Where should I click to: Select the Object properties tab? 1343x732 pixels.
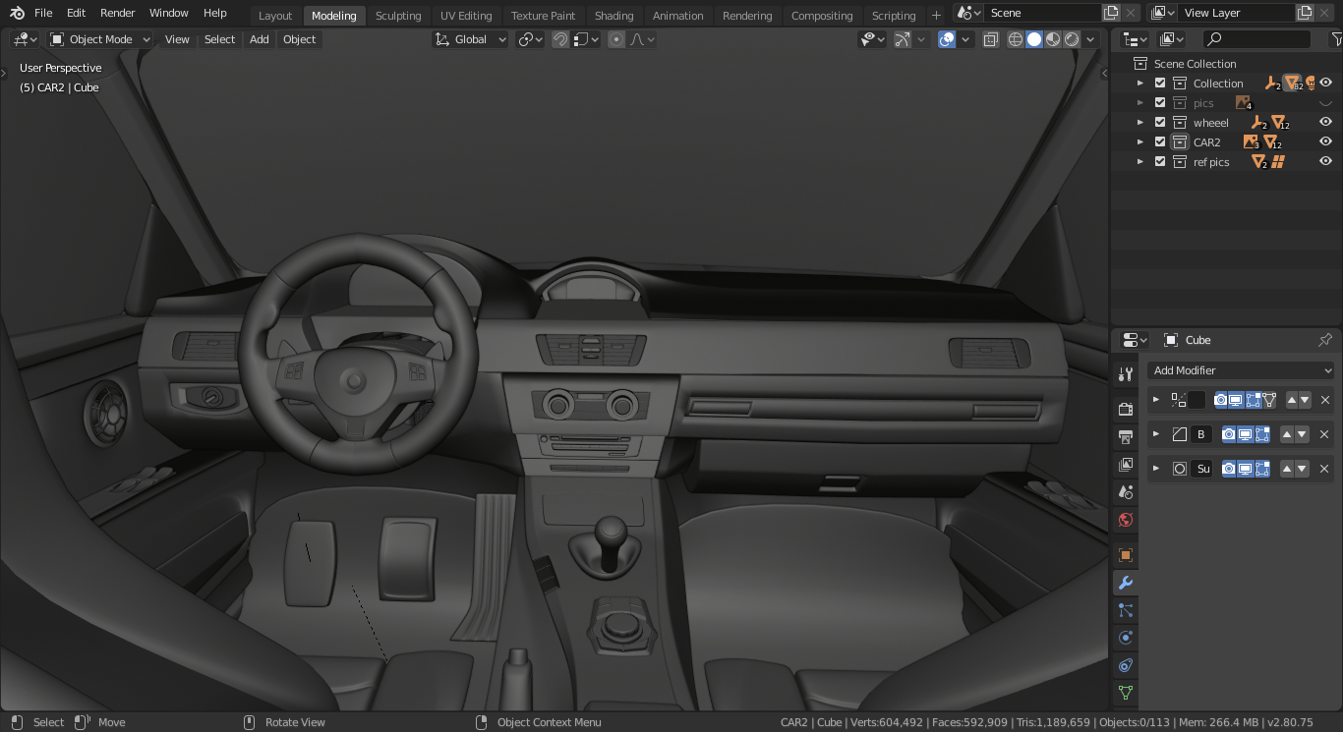tap(1125, 555)
